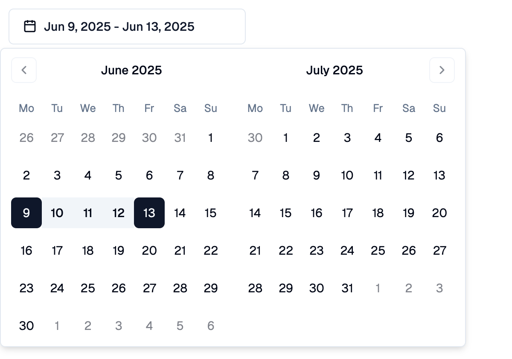Click the June 2025 month heading
The image size is (512, 359).
[131, 70]
